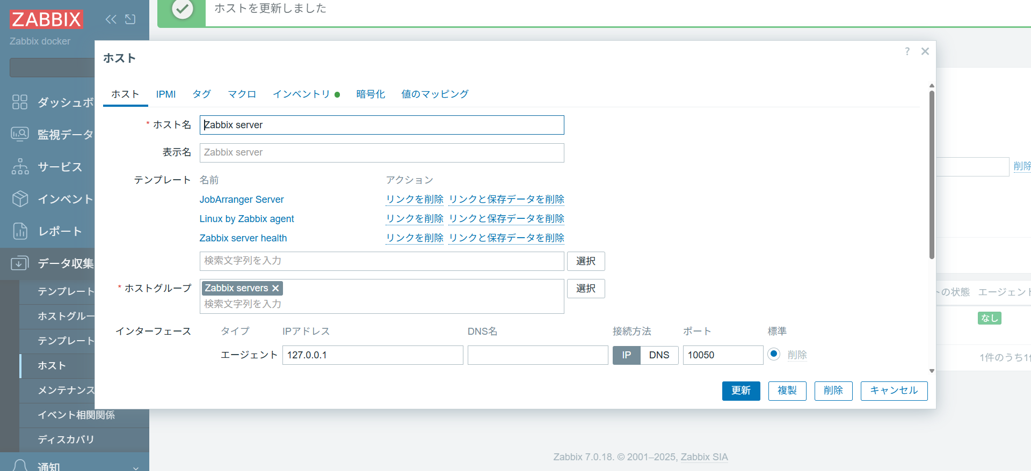The height and width of the screenshot is (471, 1031).
Task: Open the レポート reports icon
Action: [x=20, y=231]
